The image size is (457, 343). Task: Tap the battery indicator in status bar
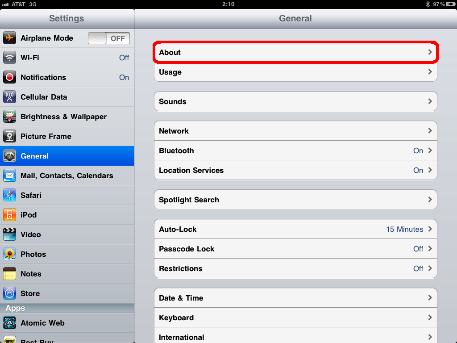[451, 4]
